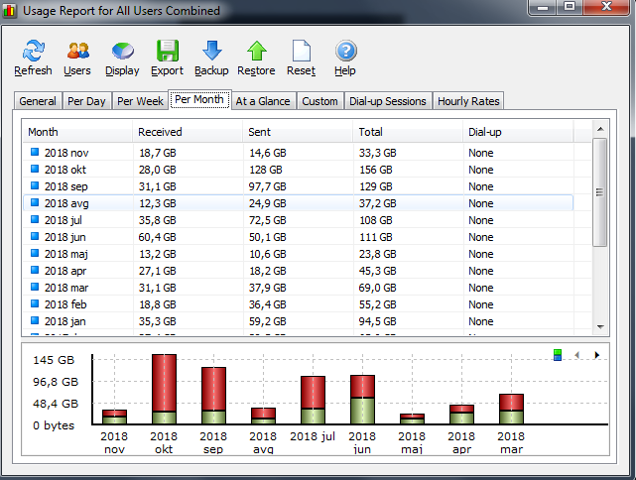636x480 pixels.
Task: Click the Refresh toolbar icon
Action: (x=34, y=51)
